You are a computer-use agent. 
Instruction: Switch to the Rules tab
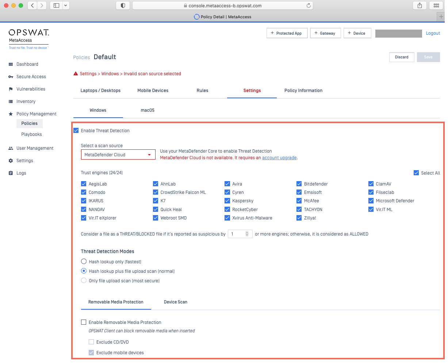(202, 91)
